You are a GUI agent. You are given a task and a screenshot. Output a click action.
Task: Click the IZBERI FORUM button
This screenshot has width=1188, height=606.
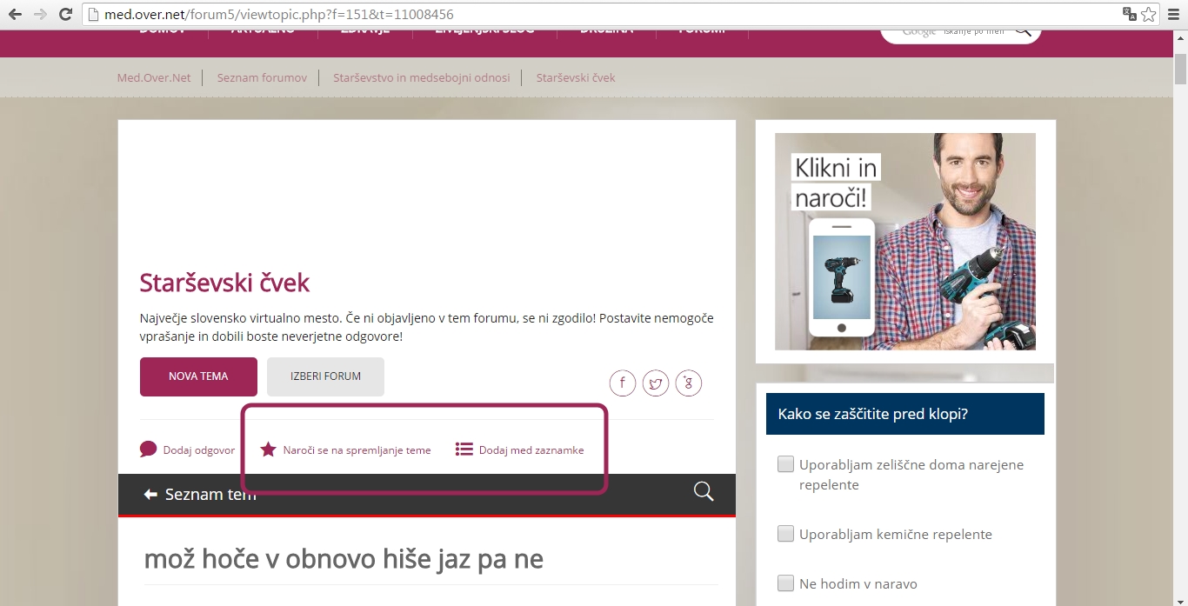pos(325,376)
